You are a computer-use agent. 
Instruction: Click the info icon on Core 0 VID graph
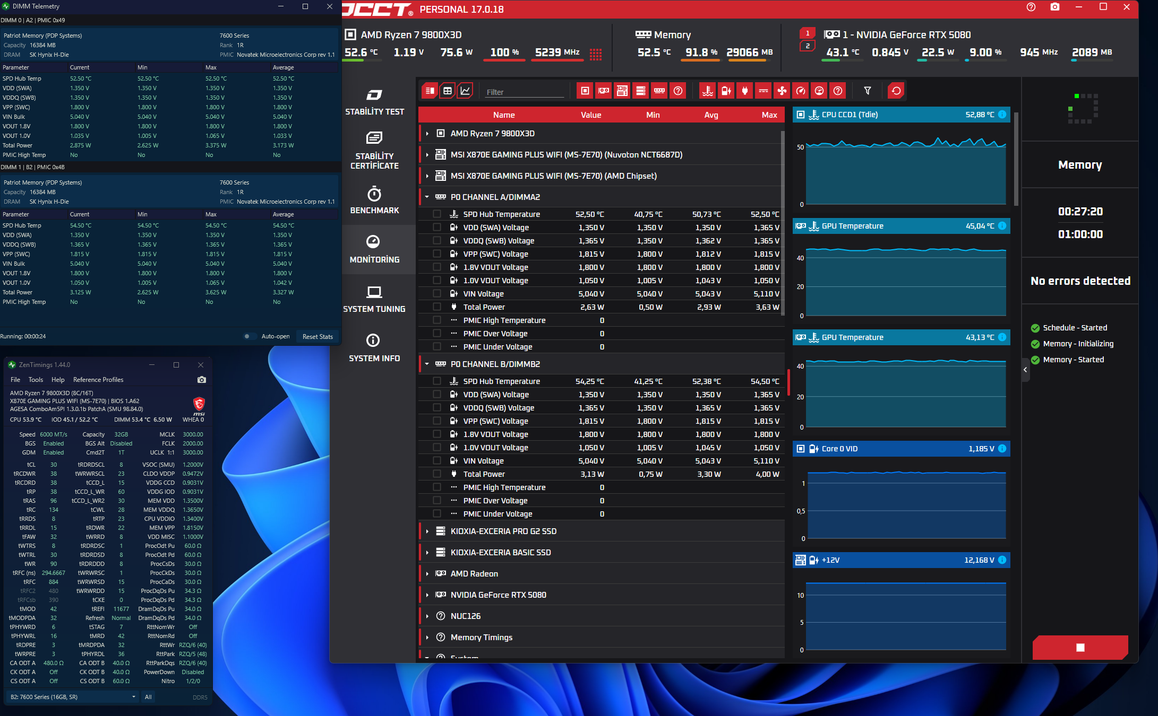pyautogui.click(x=1002, y=449)
